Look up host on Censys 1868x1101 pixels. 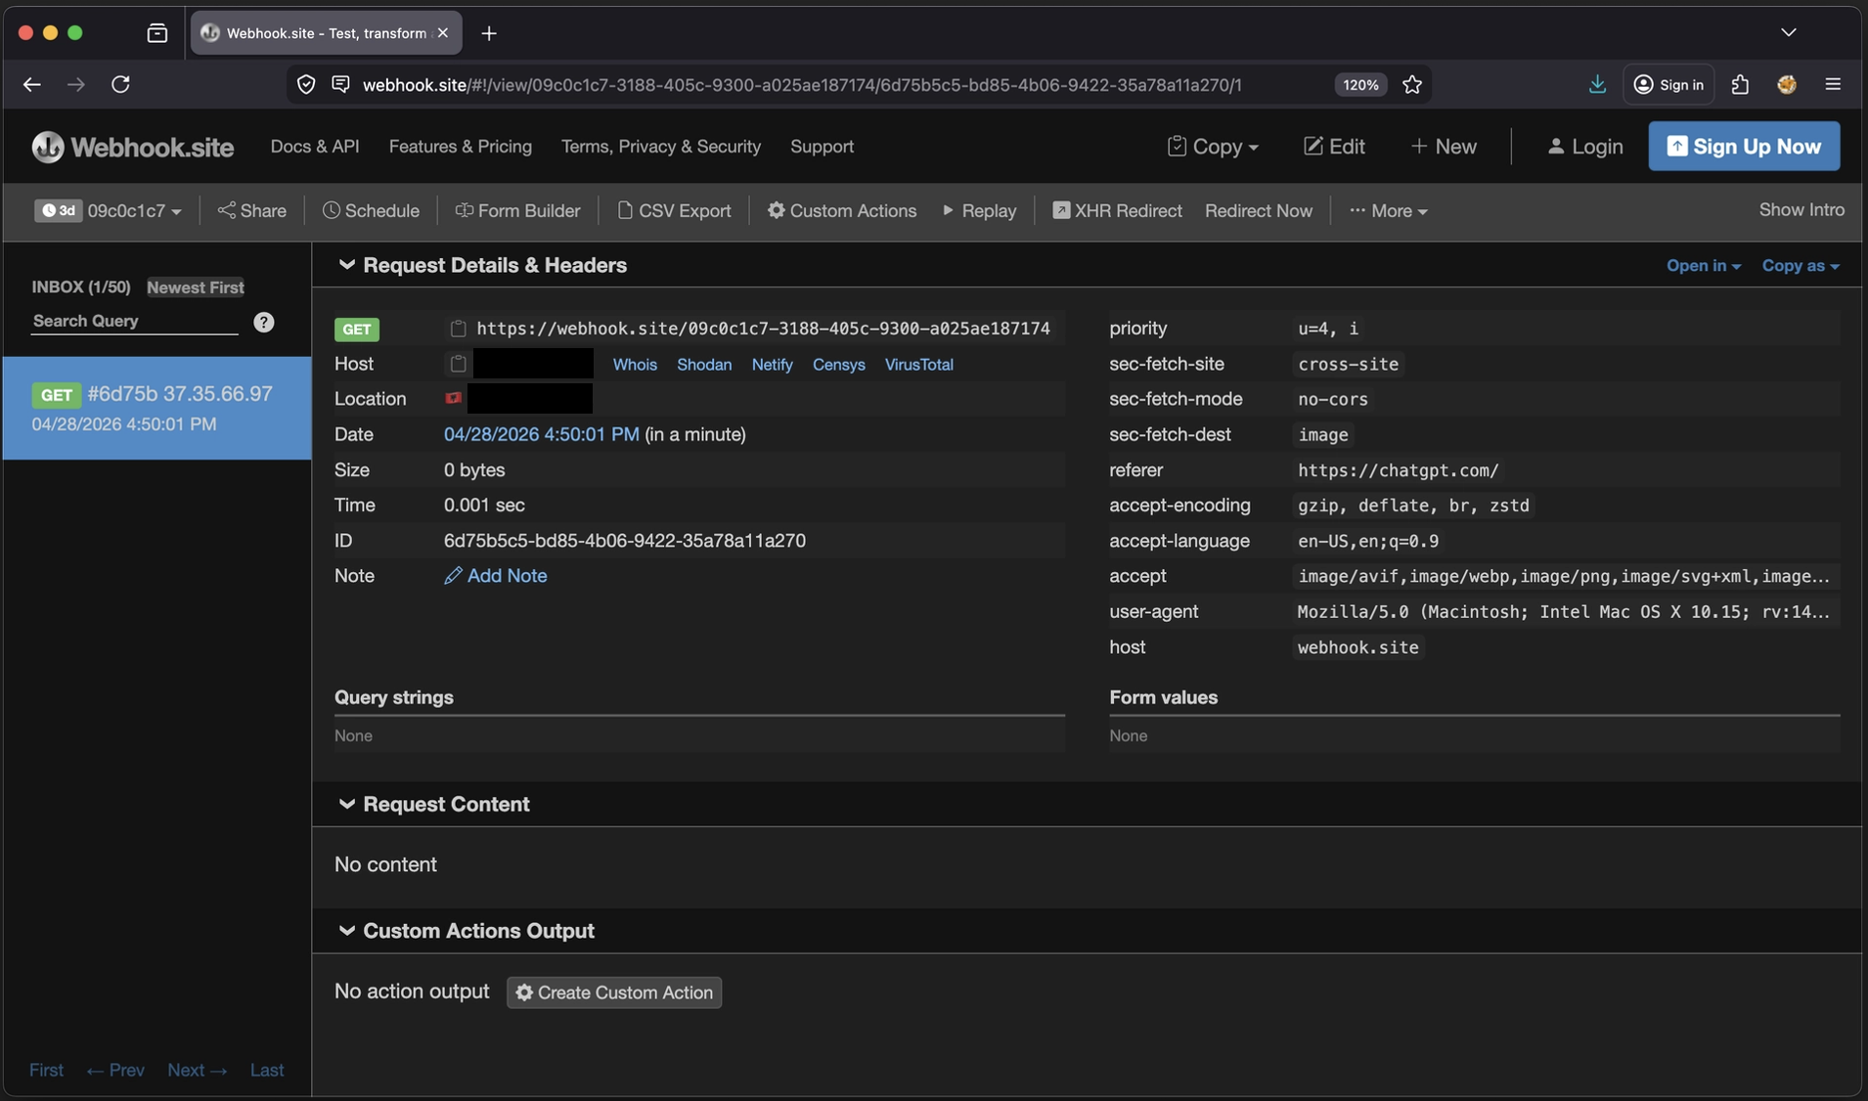click(838, 365)
